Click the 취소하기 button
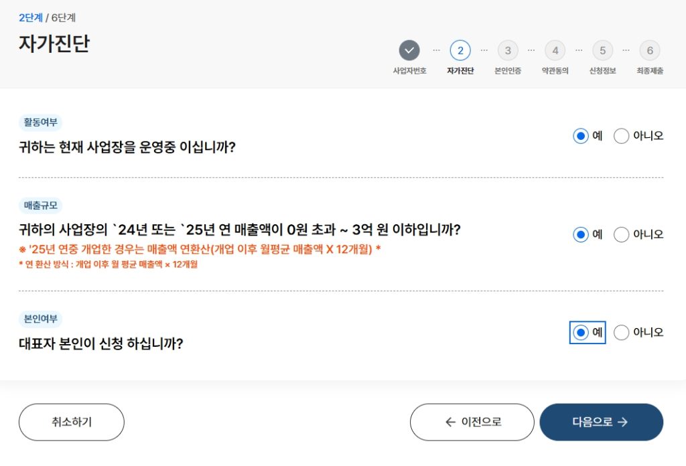The height and width of the screenshot is (466, 686). click(71, 422)
